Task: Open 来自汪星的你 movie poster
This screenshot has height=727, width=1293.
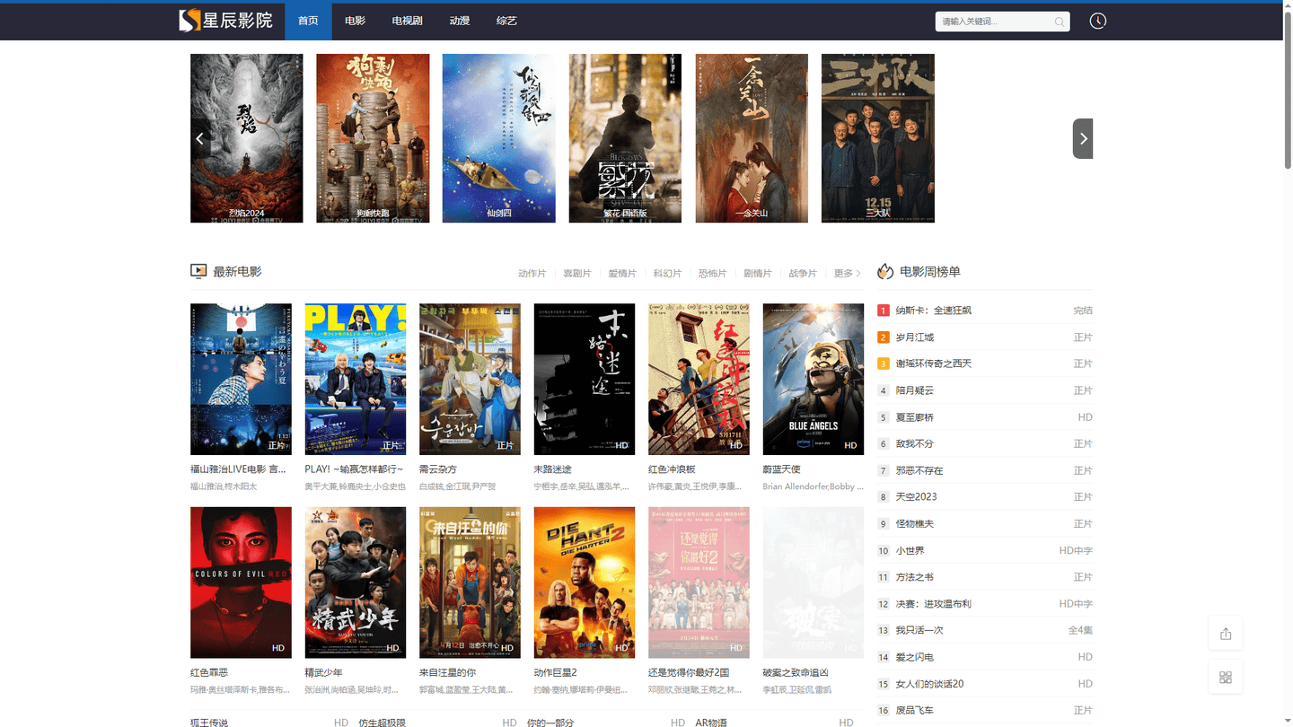Action: pyautogui.click(x=470, y=582)
